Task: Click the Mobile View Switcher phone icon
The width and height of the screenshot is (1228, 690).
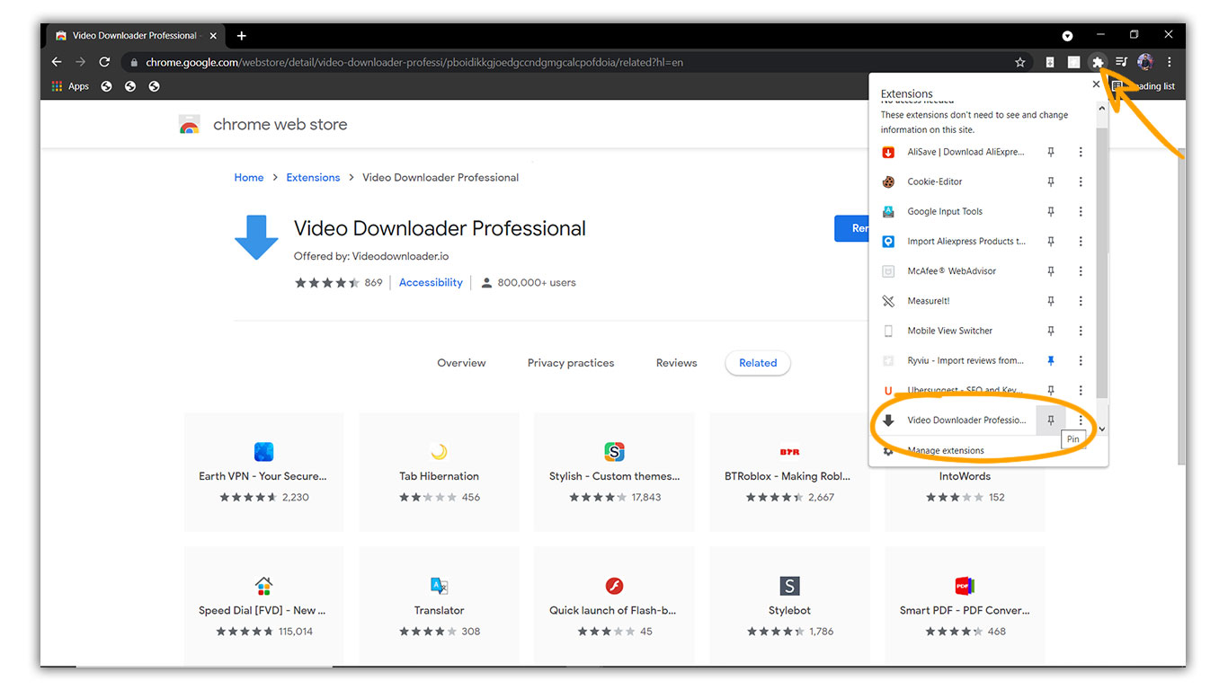Action: click(888, 331)
